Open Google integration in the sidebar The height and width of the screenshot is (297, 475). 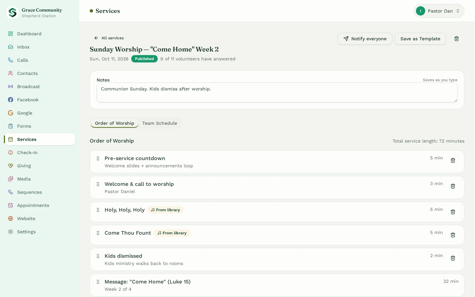tap(40, 113)
